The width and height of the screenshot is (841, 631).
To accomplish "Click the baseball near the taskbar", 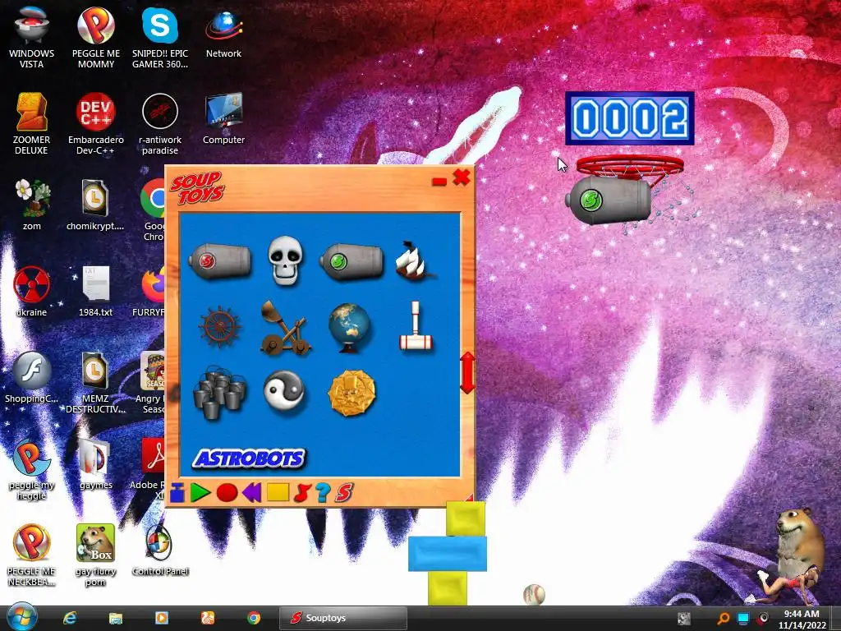I will (534, 595).
